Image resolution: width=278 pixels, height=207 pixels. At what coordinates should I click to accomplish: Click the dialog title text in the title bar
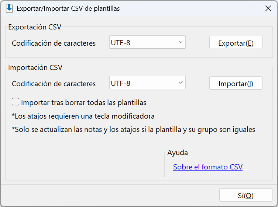(68, 8)
